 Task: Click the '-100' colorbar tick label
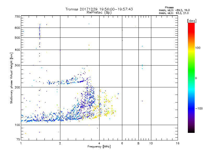click(199, 108)
